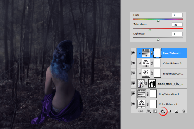Click the mask link icon of top Hue/Saturation layer

[x=152, y=53]
